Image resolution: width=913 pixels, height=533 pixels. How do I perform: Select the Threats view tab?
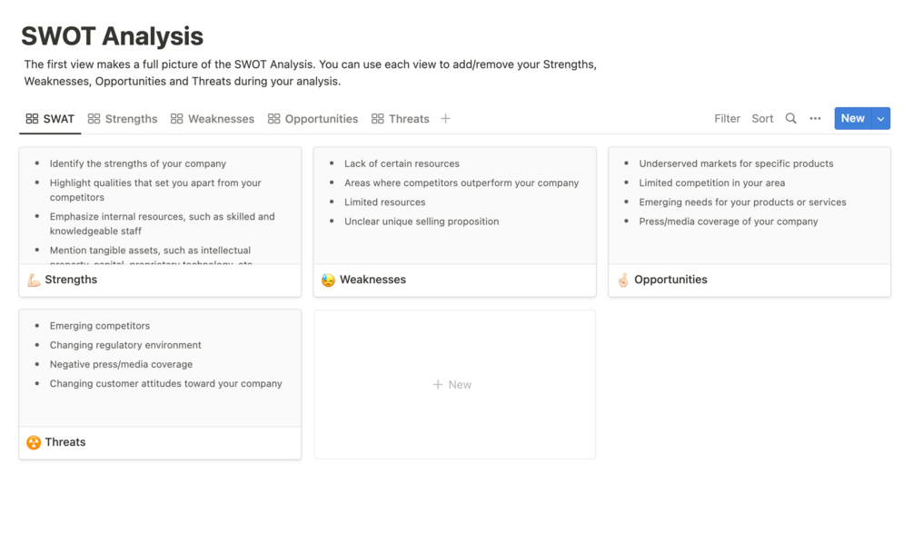[400, 119]
